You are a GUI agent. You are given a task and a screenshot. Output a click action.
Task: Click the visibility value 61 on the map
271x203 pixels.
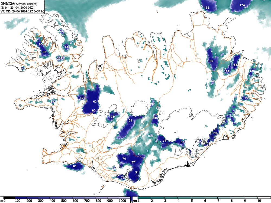click(x=75, y=166)
